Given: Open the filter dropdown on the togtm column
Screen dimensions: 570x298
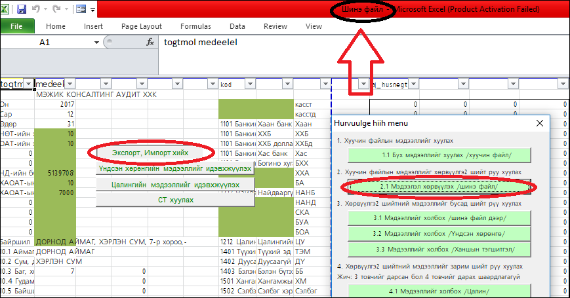Looking at the screenshot, I should pyautogui.click(x=28, y=84).
